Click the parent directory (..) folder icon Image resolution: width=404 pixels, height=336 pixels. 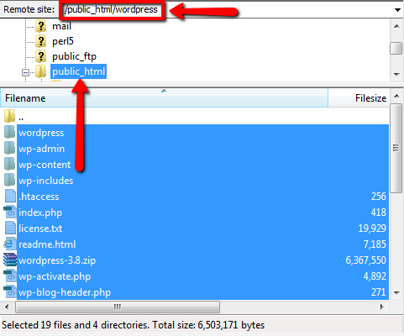pyautogui.click(x=9, y=116)
